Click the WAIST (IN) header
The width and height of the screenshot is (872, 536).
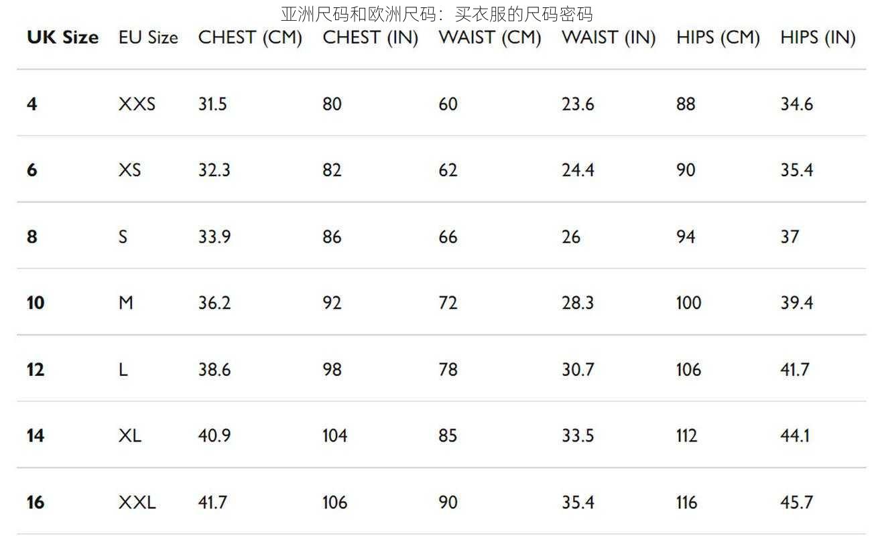tap(608, 38)
